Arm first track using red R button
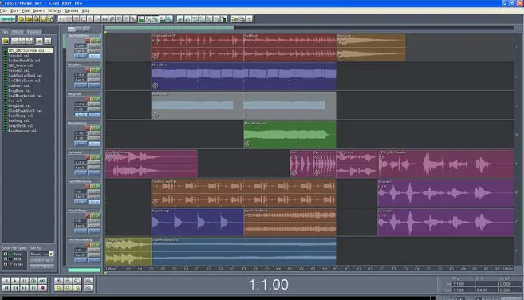Image resolution: width=524 pixels, height=300 pixels. [x=88, y=41]
